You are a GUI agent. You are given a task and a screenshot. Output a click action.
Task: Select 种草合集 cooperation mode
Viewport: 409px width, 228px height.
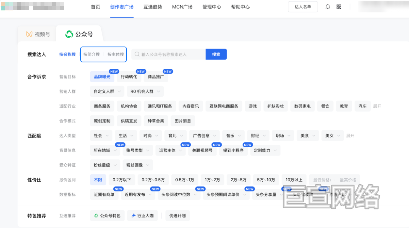click(156, 121)
